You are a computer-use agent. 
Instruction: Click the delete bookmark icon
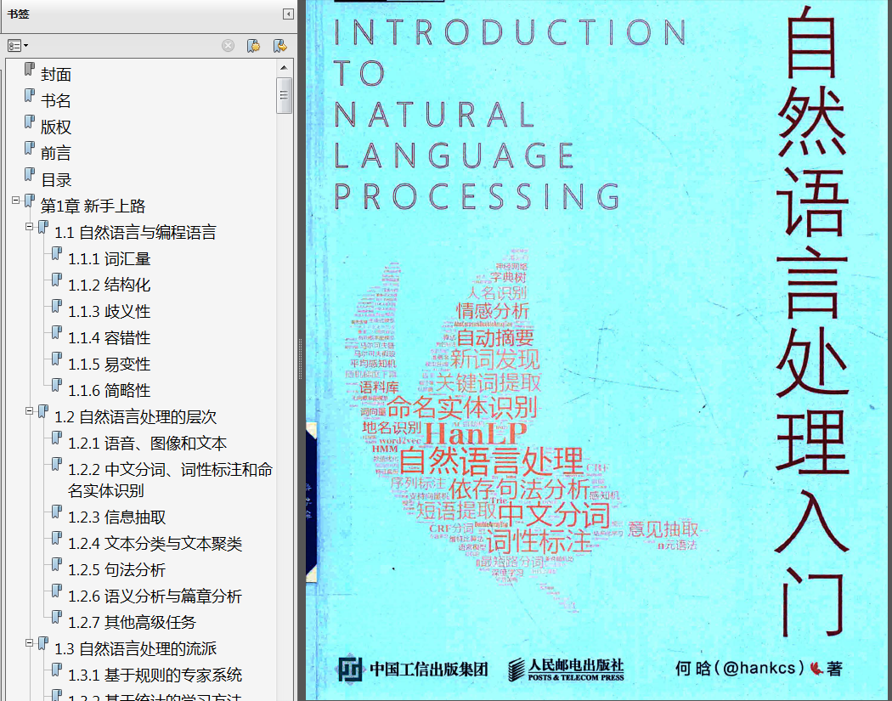229,46
